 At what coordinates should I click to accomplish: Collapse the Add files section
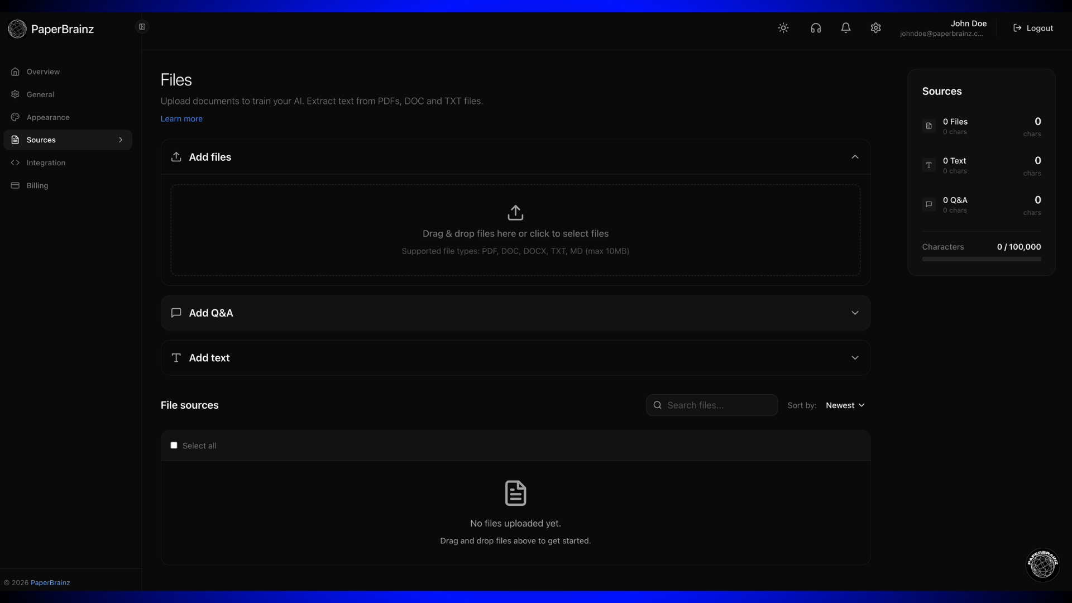click(x=855, y=157)
